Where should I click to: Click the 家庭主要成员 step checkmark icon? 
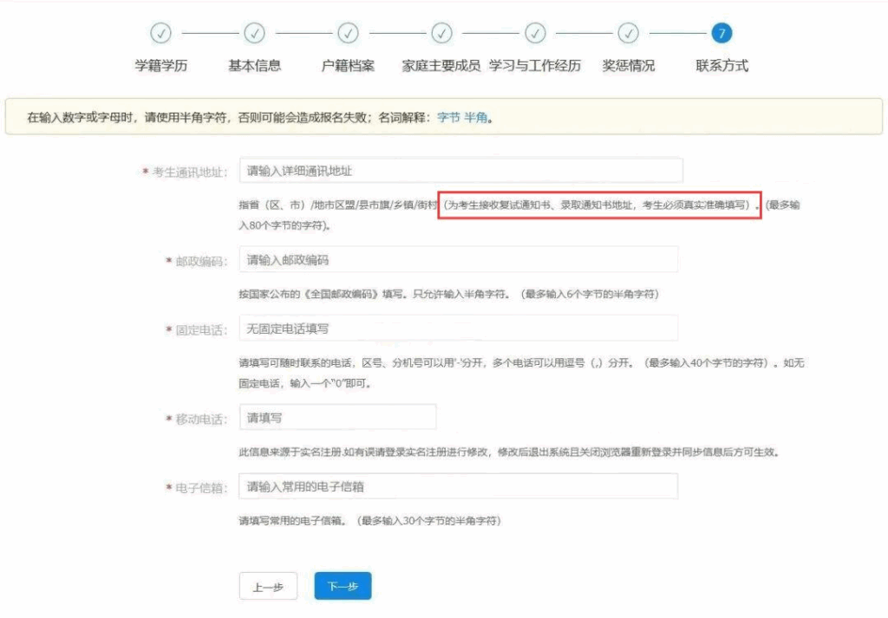point(441,34)
